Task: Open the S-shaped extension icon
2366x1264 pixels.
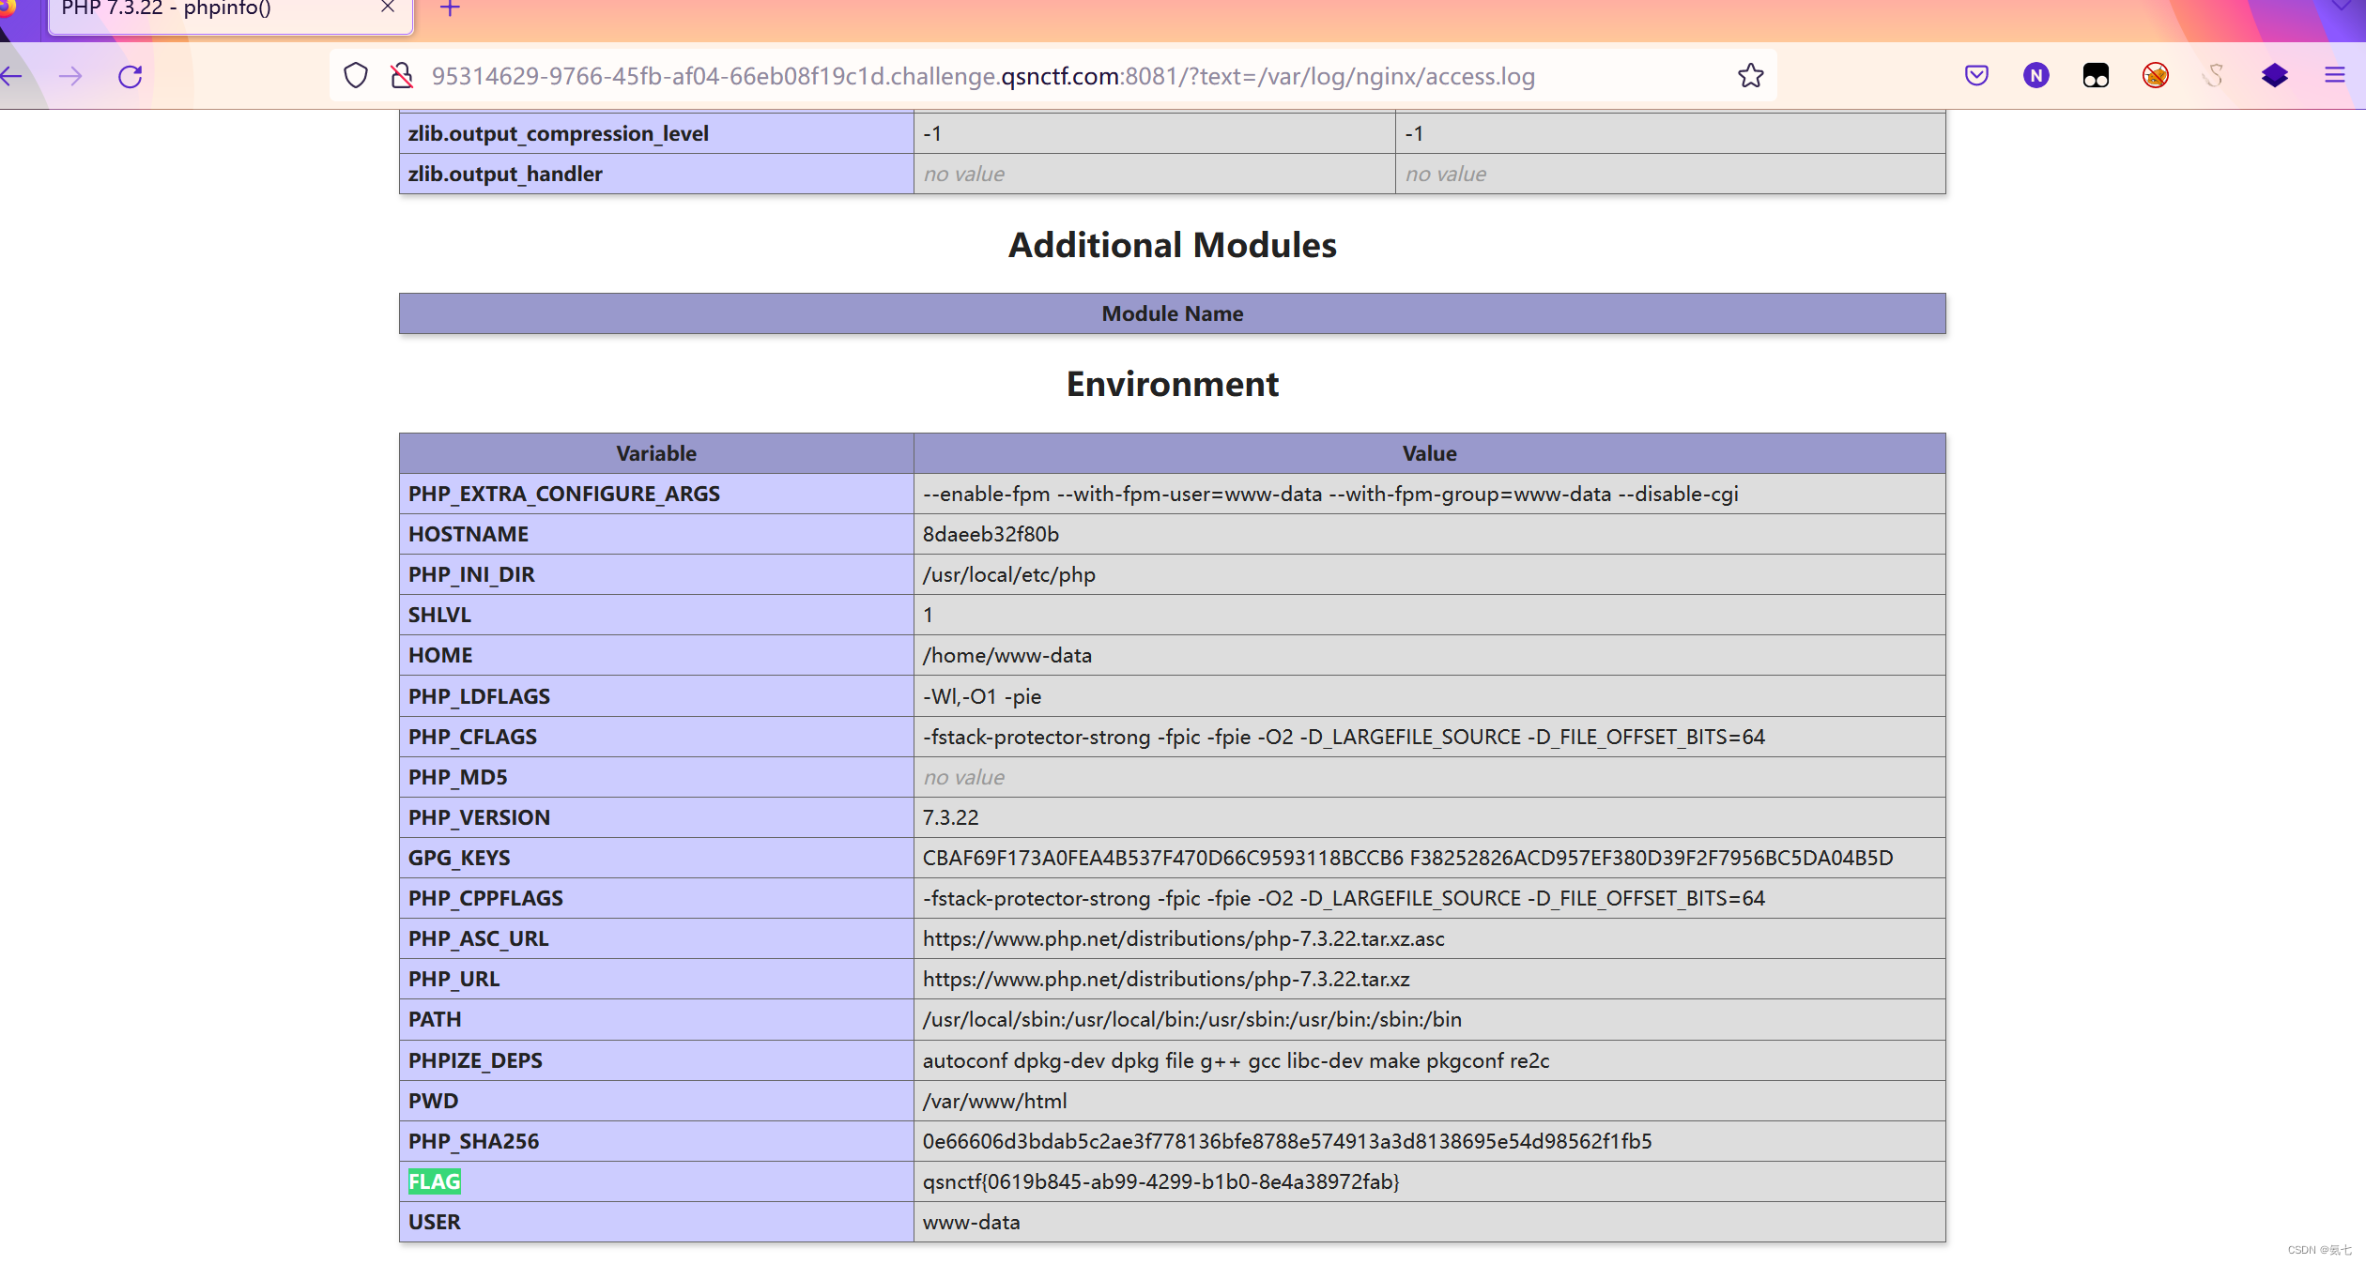Action: pos(2214,75)
